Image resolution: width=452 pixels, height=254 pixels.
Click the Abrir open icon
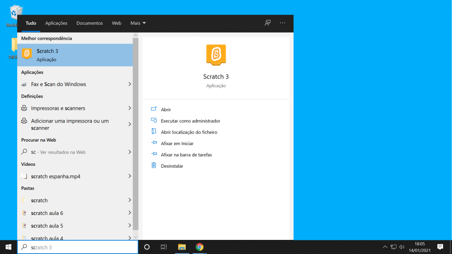(154, 109)
